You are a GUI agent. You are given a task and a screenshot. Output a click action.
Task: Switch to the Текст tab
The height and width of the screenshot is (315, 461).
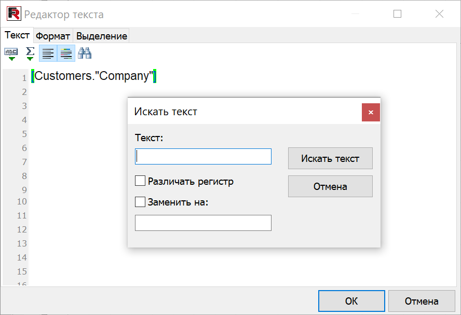coord(17,35)
